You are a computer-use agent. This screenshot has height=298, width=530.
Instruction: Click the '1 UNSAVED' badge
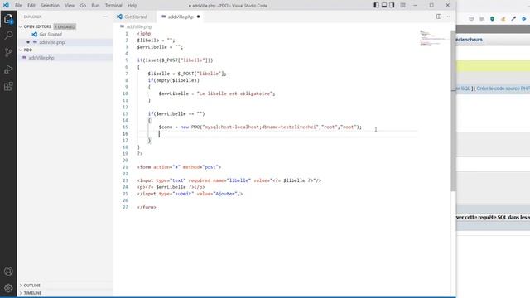click(65, 26)
